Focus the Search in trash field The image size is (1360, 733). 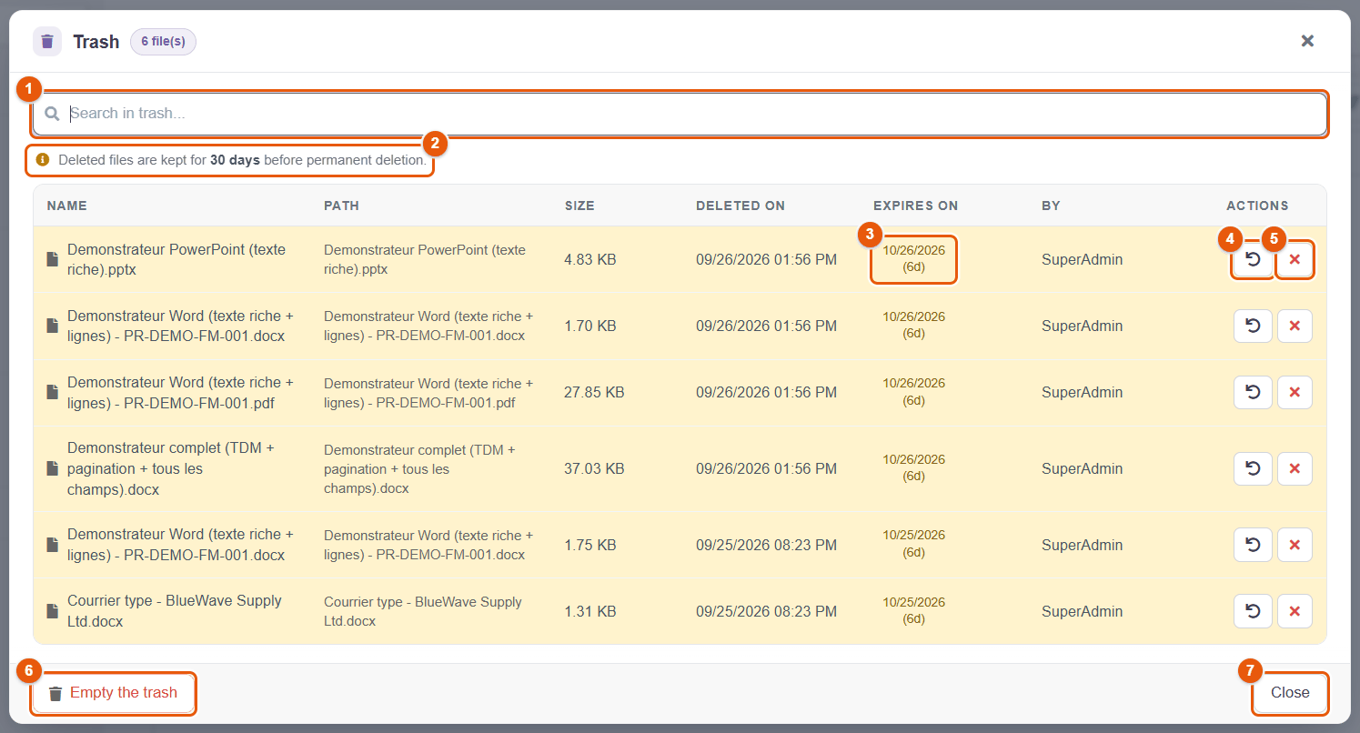click(x=680, y=114)
